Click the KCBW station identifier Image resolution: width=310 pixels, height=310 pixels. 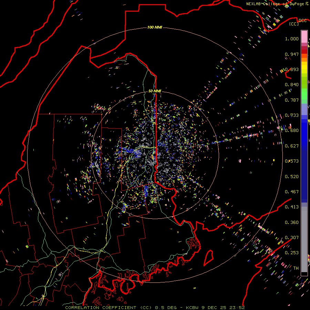(193, 308)
